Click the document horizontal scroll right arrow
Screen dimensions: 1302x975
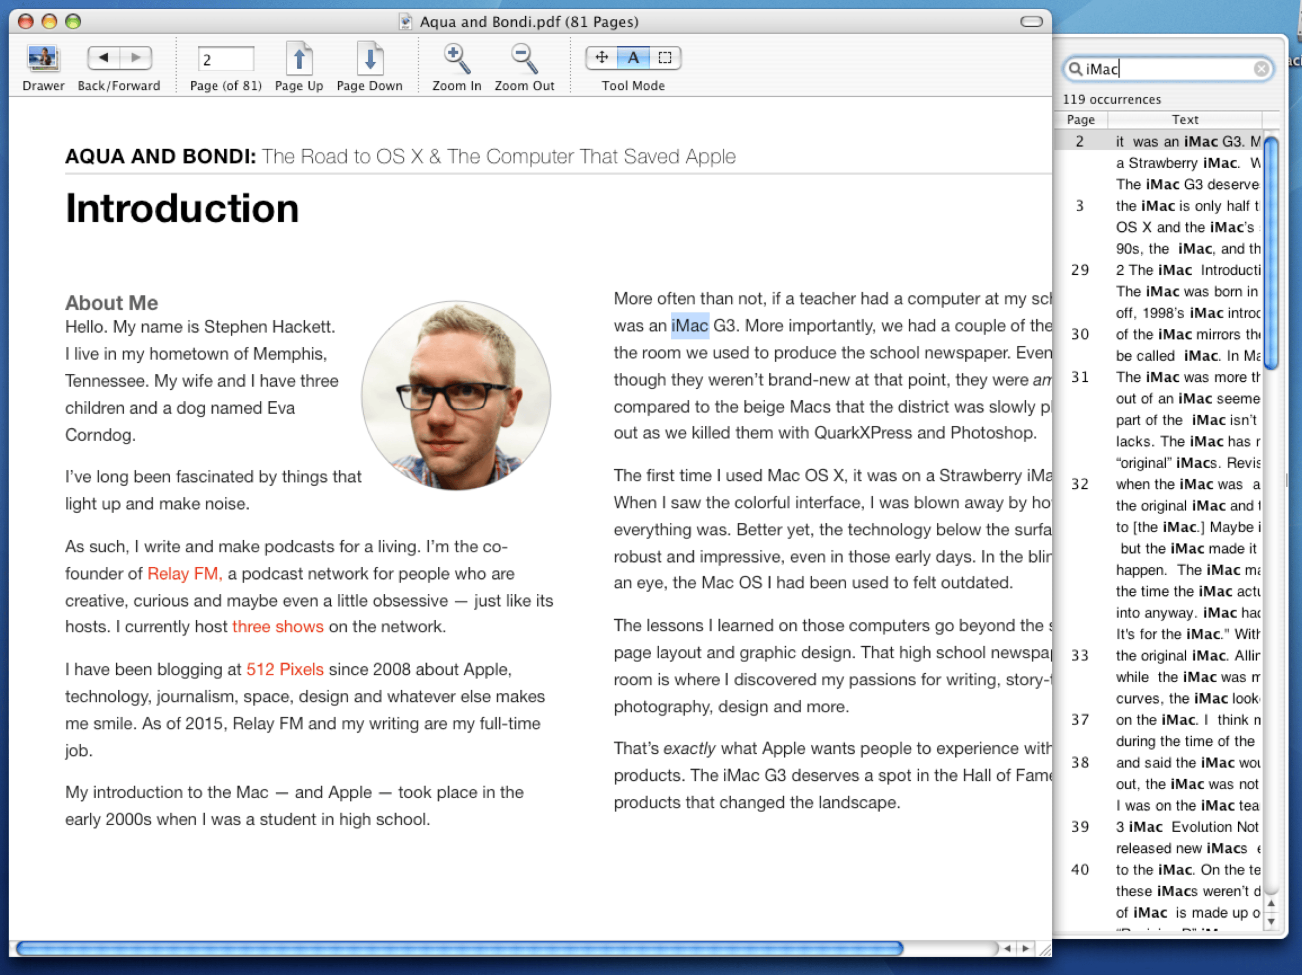pyautogui.click(x=1026, y=948)
